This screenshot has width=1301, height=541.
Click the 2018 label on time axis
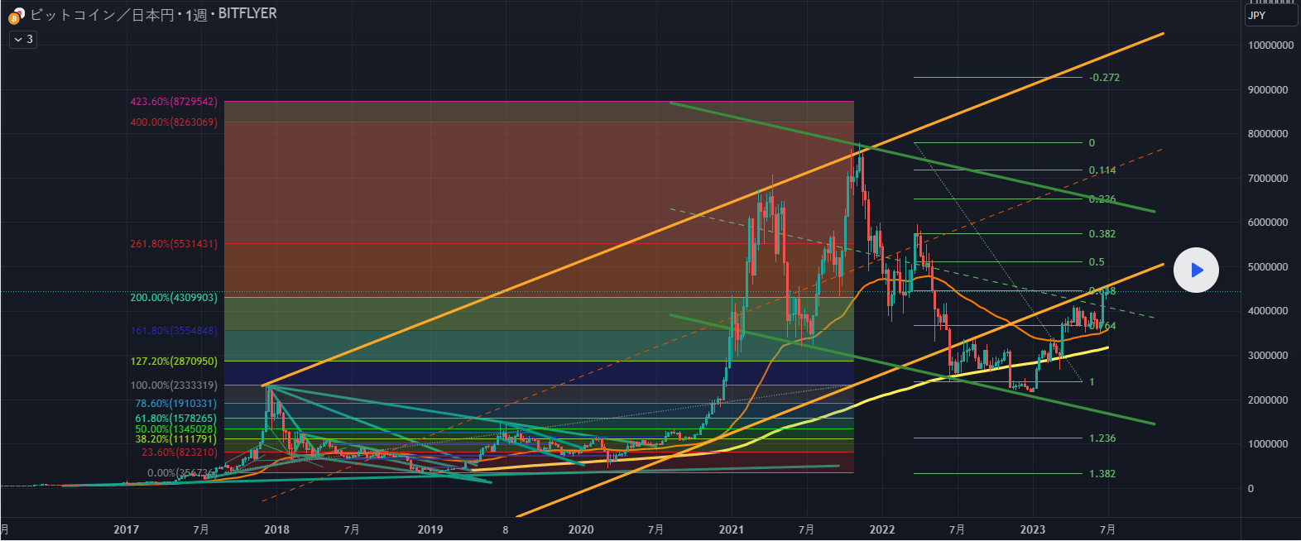276,529
